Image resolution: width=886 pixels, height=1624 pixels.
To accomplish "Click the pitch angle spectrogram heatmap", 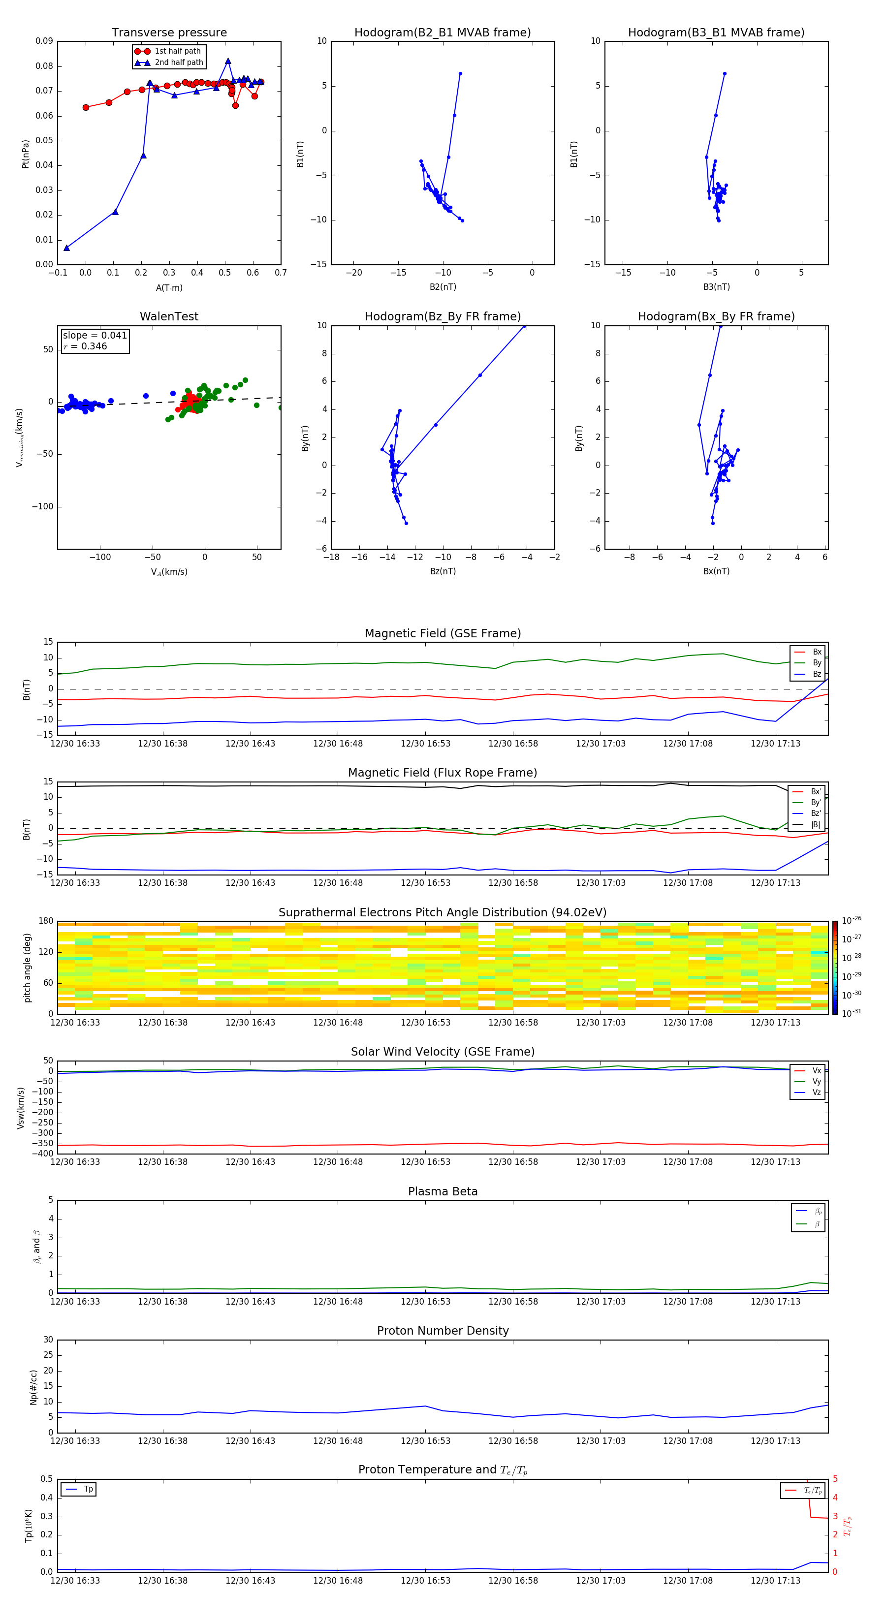I will pos(443,967).
